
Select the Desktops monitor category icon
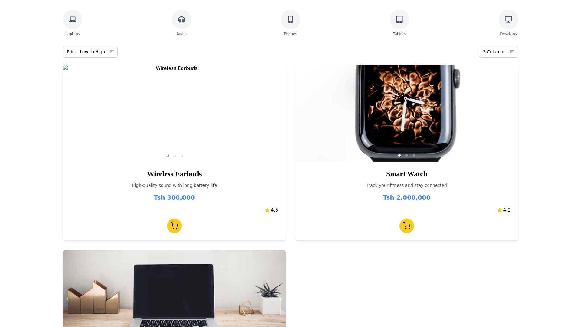pyautogui.click(x=508, y=19)
